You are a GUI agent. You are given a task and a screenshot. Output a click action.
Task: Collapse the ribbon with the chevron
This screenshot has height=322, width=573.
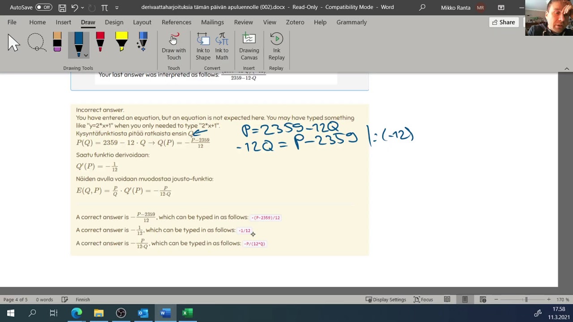coord(567,68)
